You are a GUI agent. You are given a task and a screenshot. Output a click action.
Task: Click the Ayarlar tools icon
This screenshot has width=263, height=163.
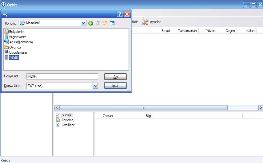pyautogui.click(x=145, y=22)
